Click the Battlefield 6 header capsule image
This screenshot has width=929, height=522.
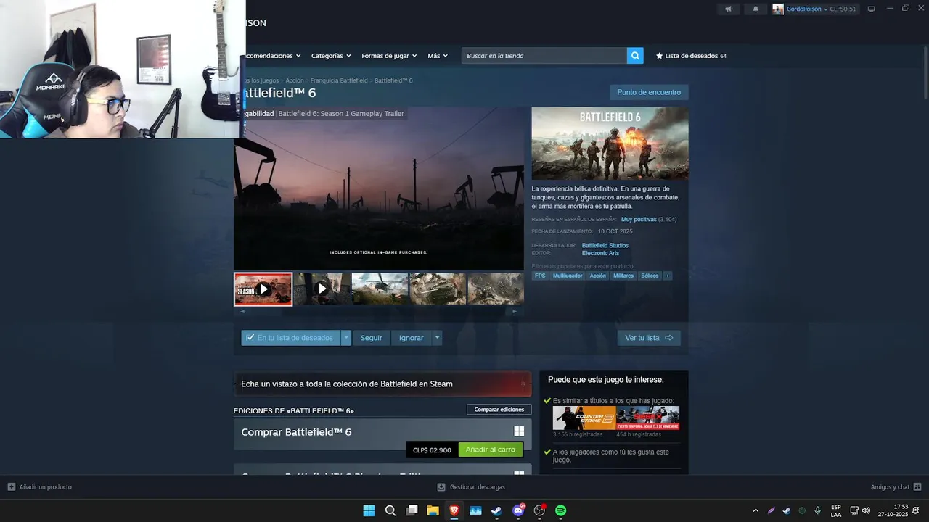(610, 144)
